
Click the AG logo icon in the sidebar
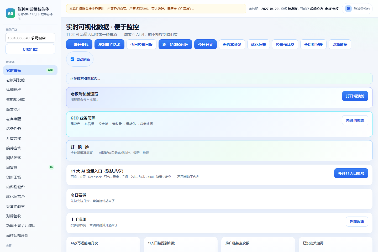[x=10, y=13]
